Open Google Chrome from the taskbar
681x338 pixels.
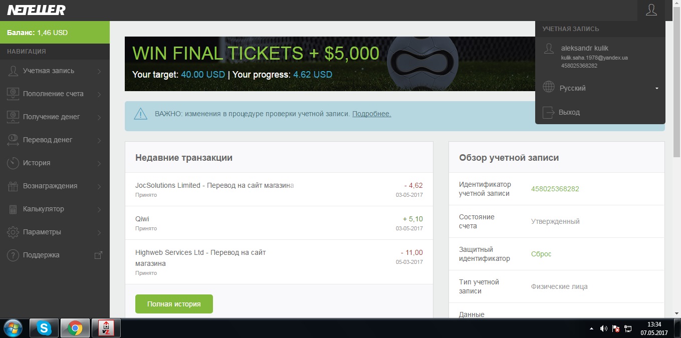[x=75, y=328]
